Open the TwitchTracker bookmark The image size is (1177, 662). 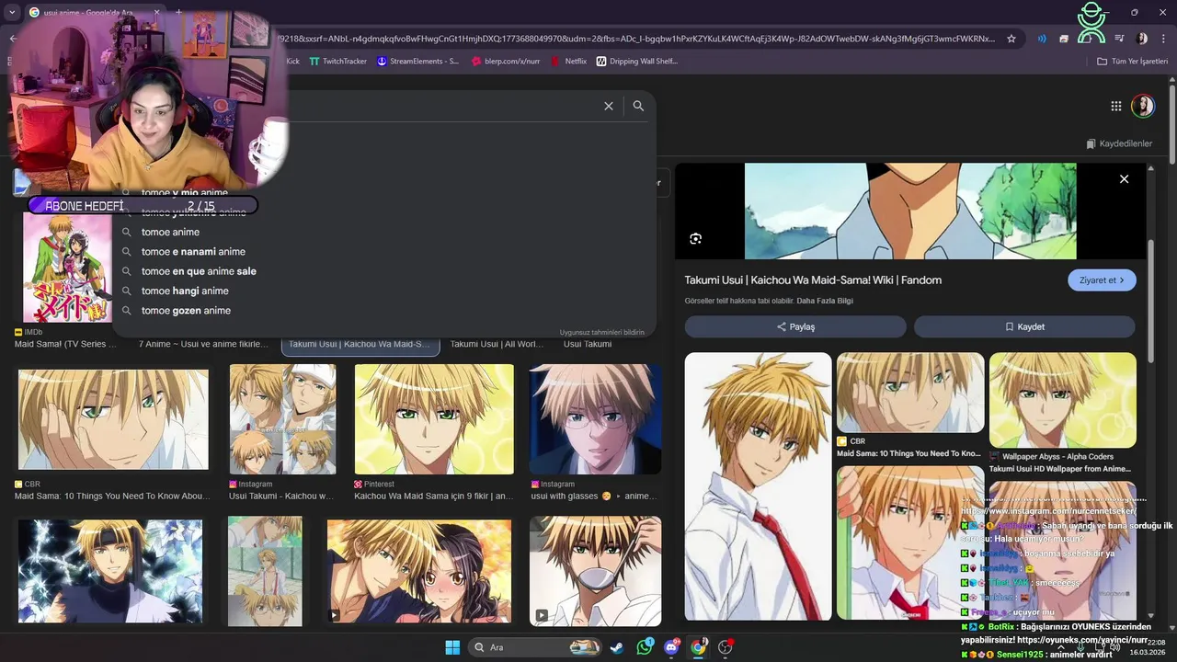337,62
